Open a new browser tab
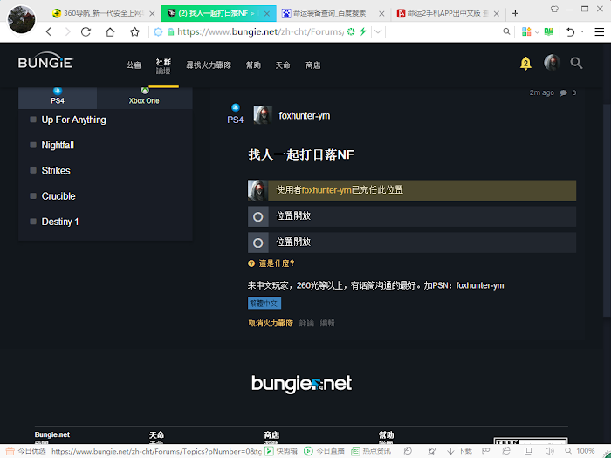The width and height of the screenshot is (611, 458). [x=515, y=13]
